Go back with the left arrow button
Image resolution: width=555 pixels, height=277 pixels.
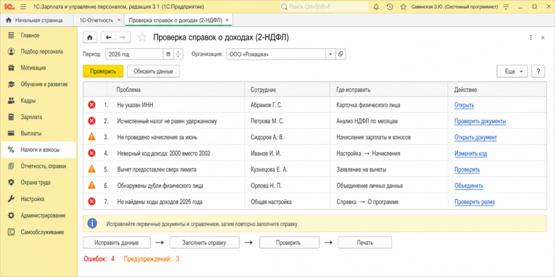(108, 37)
